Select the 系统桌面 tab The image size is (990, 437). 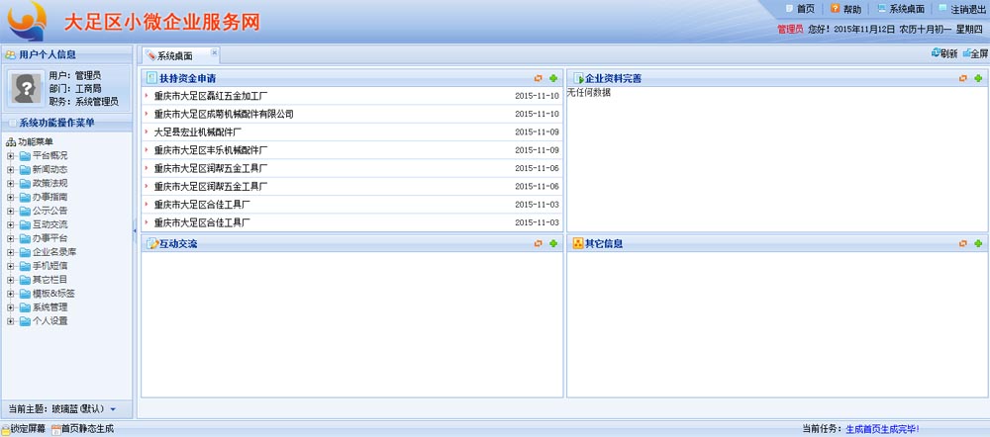[175, 55]
